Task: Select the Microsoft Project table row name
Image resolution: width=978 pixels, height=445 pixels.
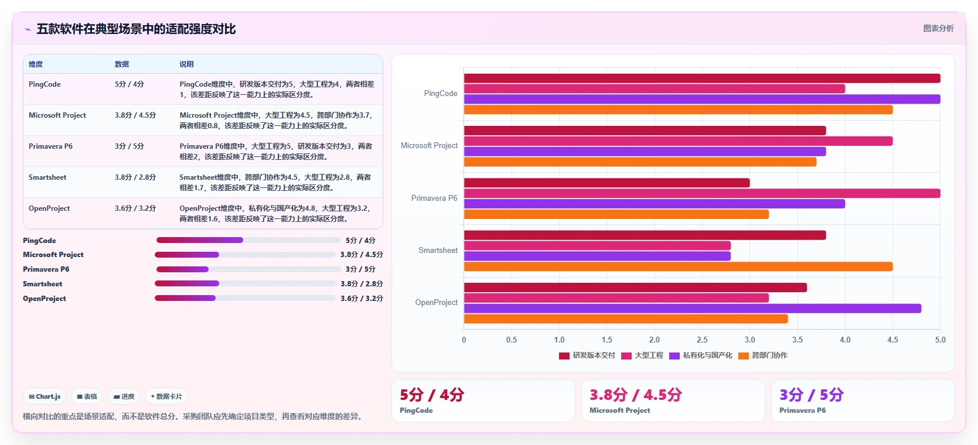Action: (x=57, y=115)
